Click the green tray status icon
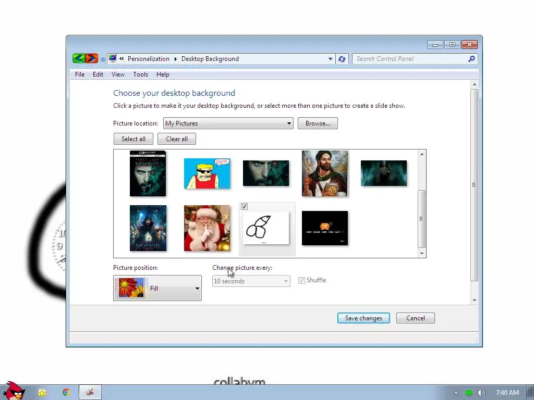This screenshot has height=400, width=534. (469, 393)
